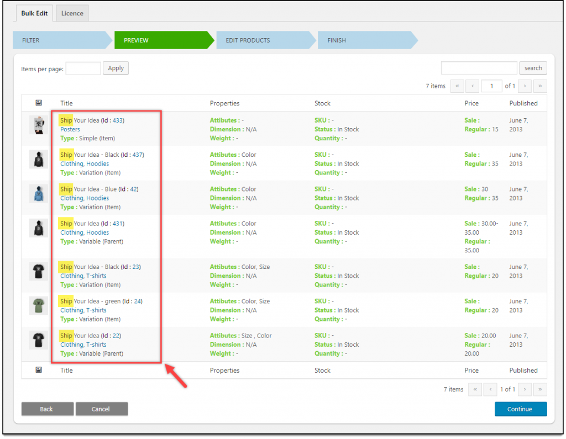
Task: Apply the items per page setting
Action: point(116,68)
